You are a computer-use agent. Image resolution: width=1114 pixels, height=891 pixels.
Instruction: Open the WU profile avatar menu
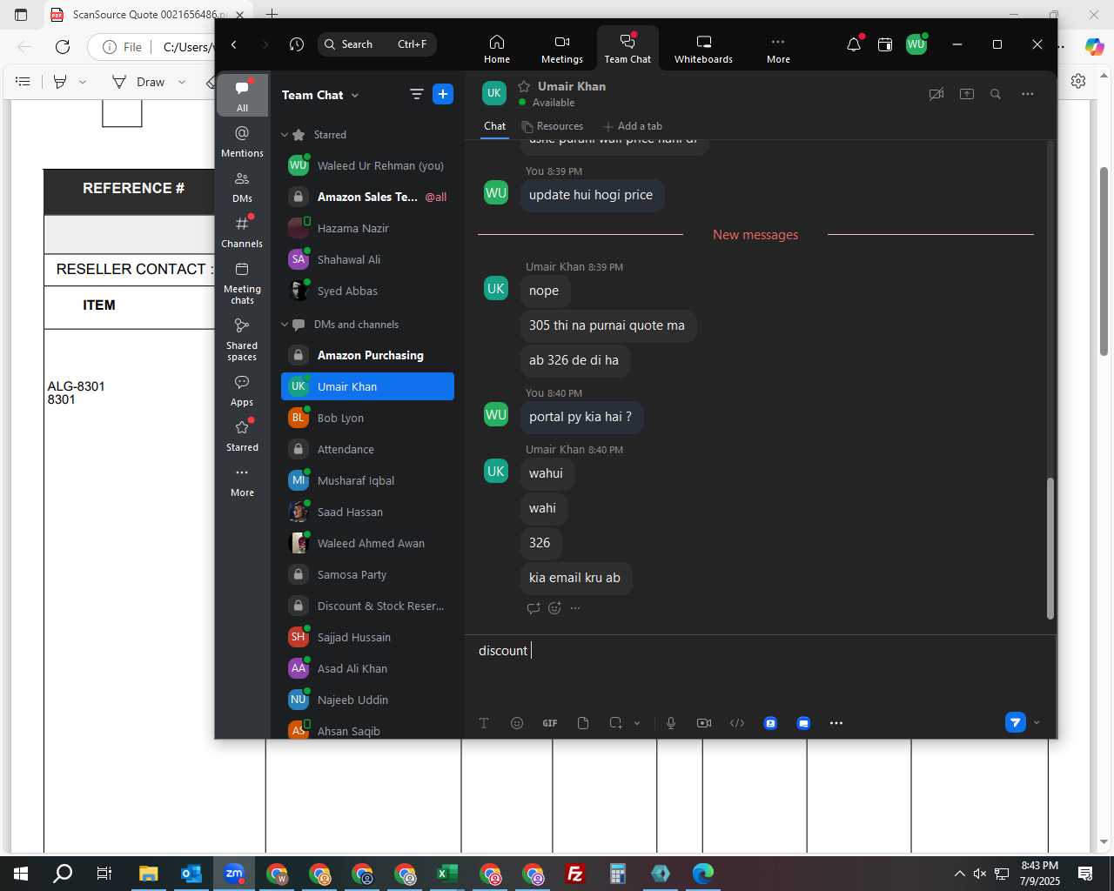pyautogui.click(x=916, y=44)
